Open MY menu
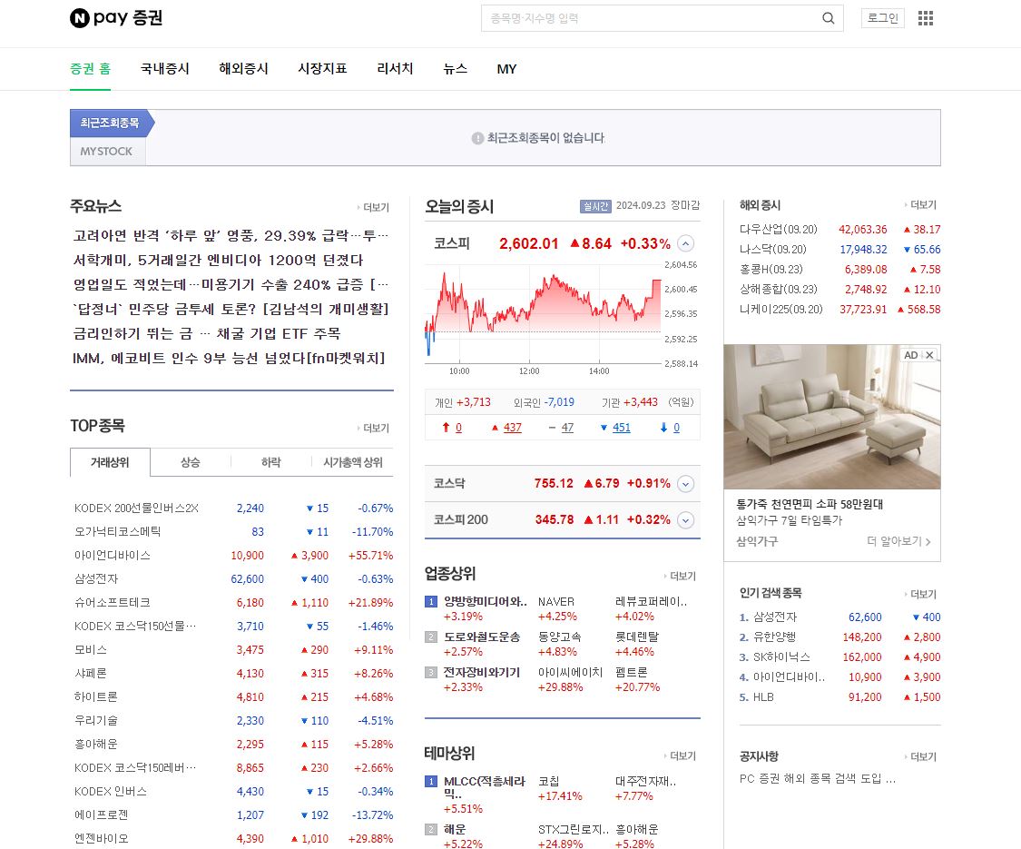Image resolution: width=1021 pixels, height=849 pixels. pos(506,68)
